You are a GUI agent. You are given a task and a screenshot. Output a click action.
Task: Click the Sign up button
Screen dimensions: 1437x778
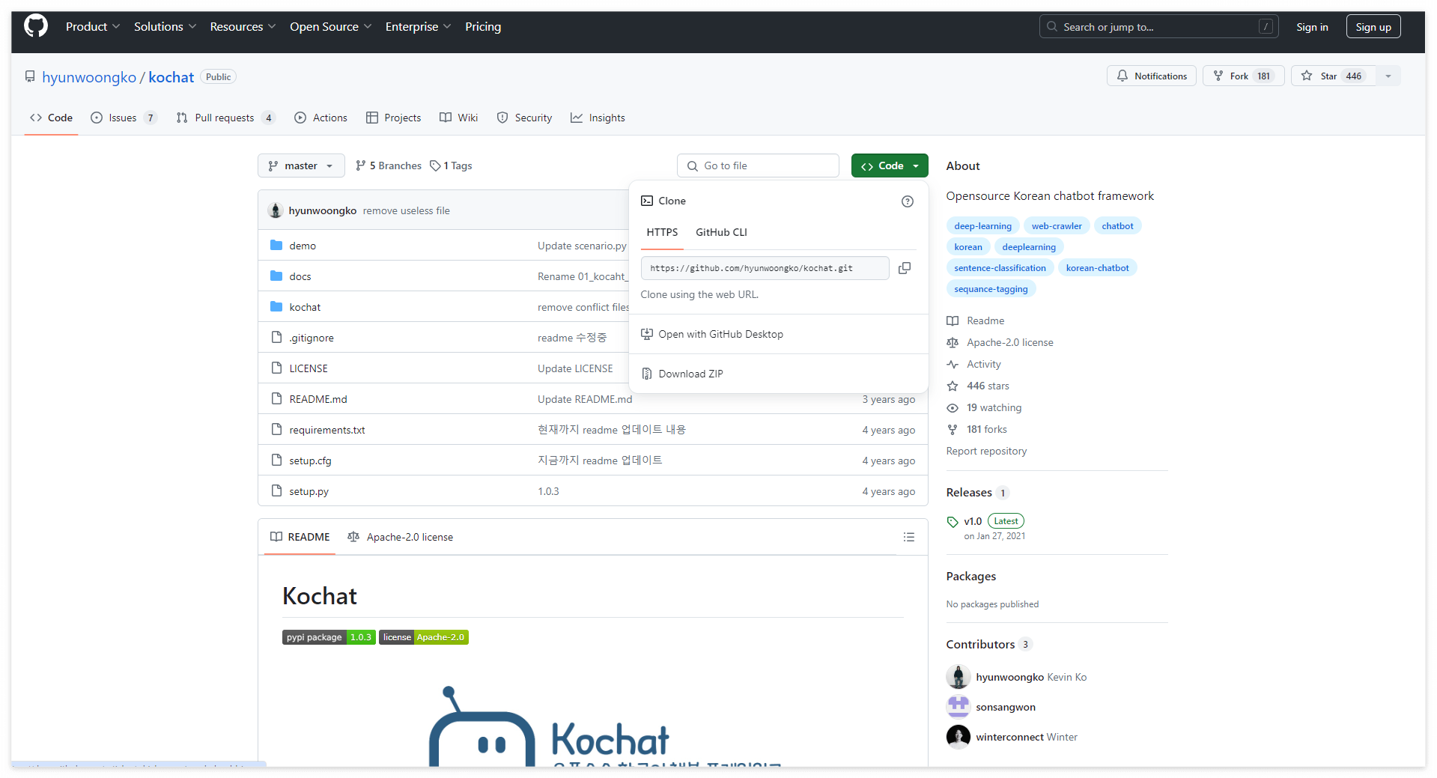(1373, 27)
